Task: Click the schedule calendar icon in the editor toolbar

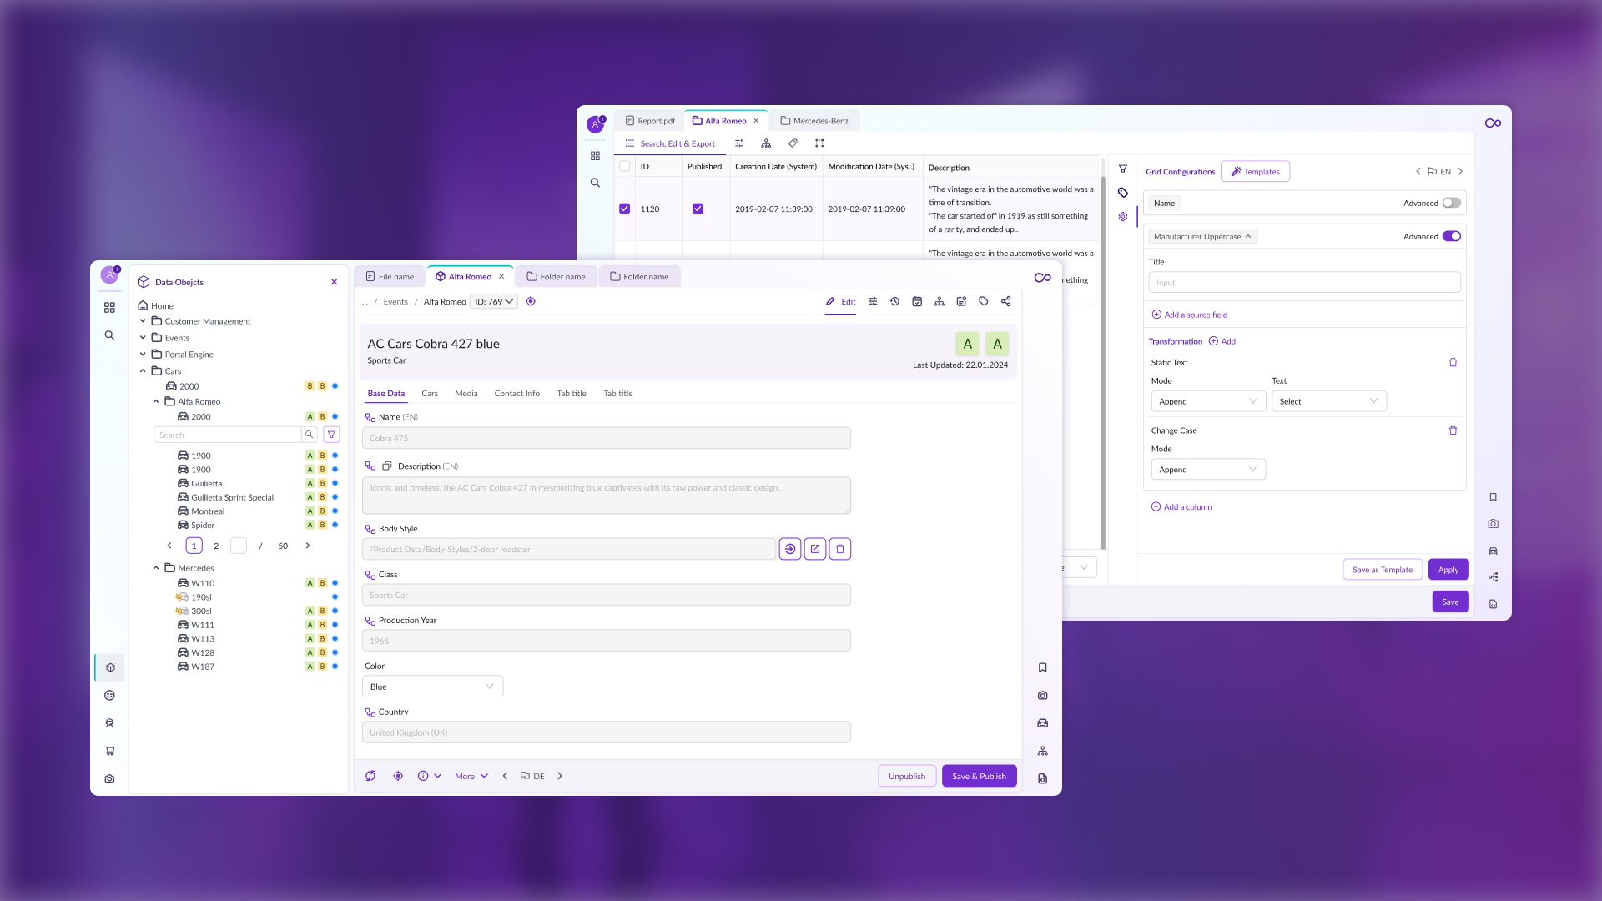Action: (917, 301)
